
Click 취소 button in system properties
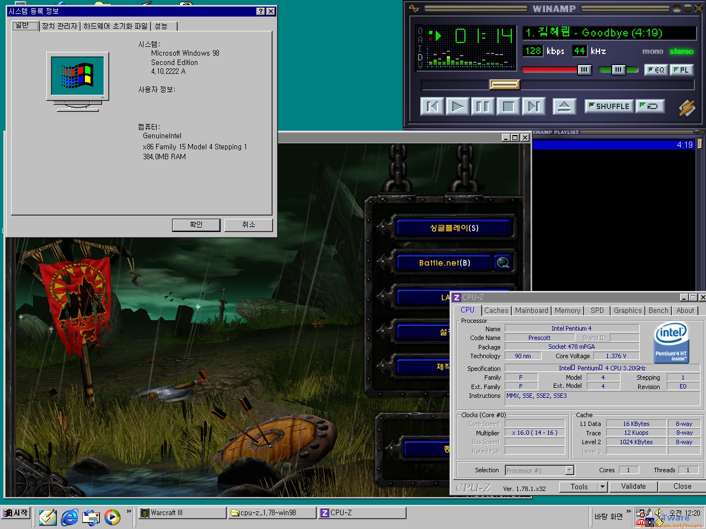point(249,225)
